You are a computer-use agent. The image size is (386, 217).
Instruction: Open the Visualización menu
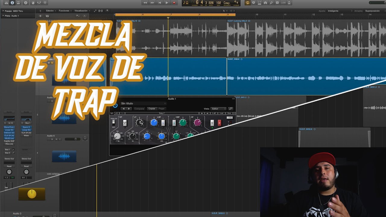[x=82, y=11]
